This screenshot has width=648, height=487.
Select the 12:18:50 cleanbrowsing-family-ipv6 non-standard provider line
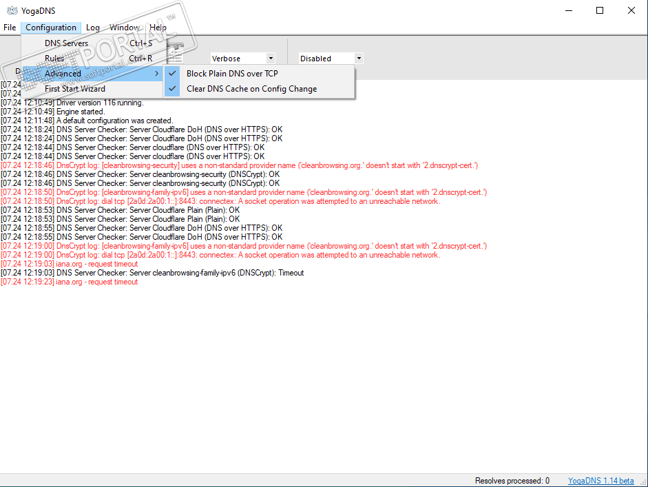[x=244, y=192]
